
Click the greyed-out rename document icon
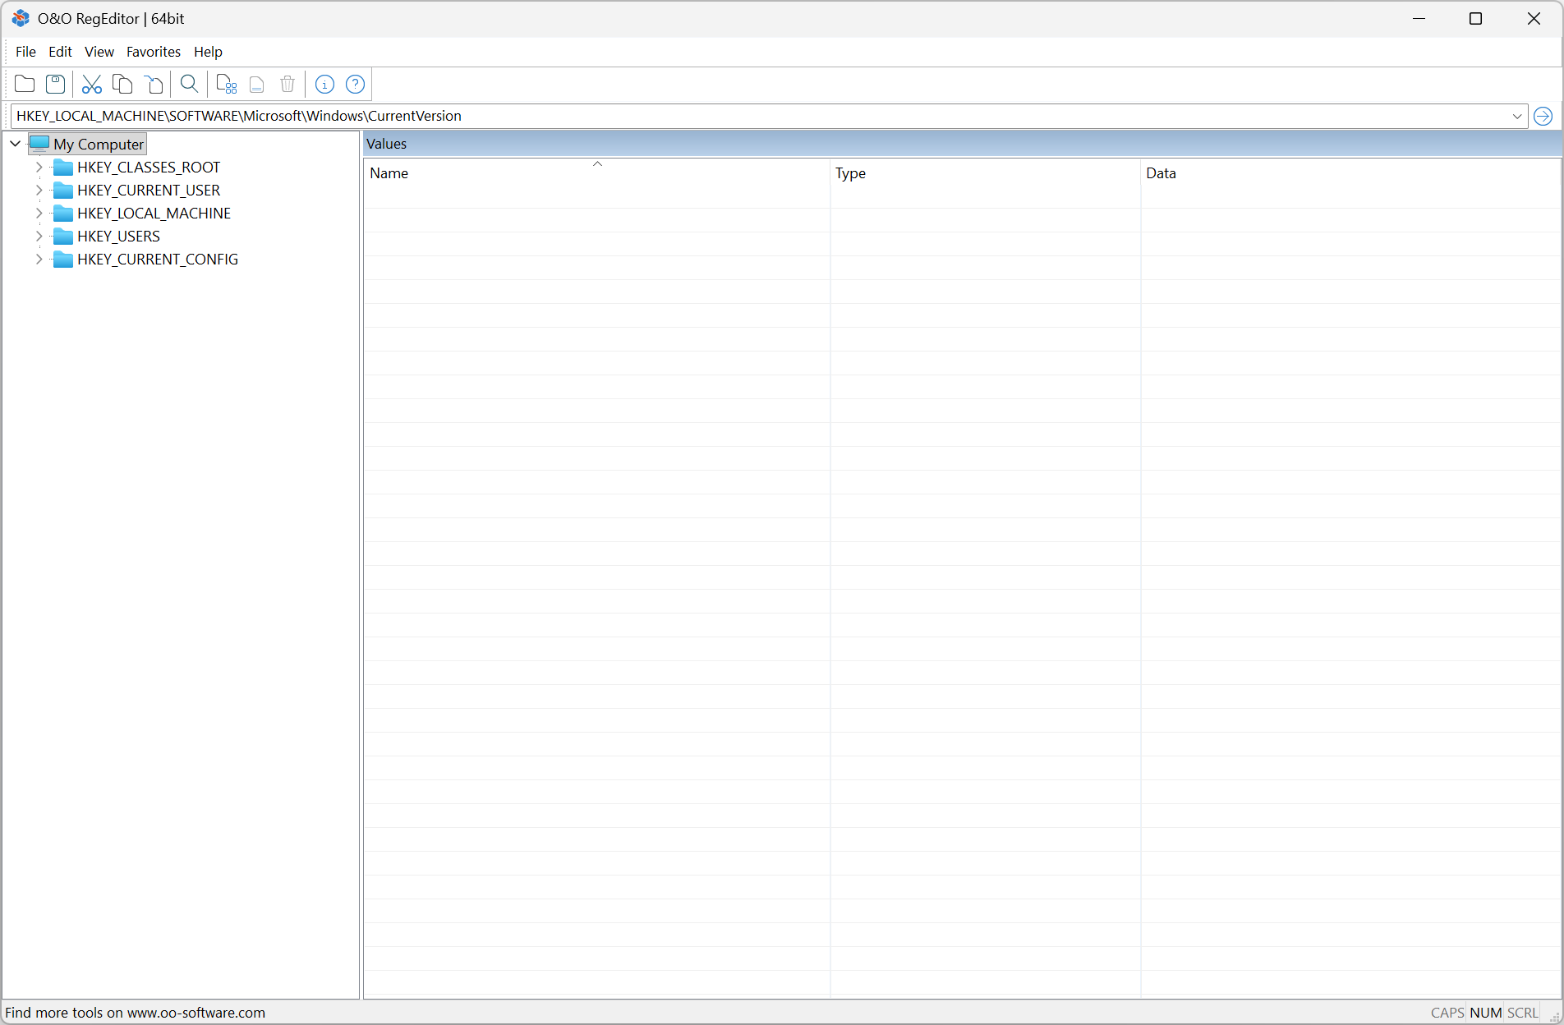257,84
